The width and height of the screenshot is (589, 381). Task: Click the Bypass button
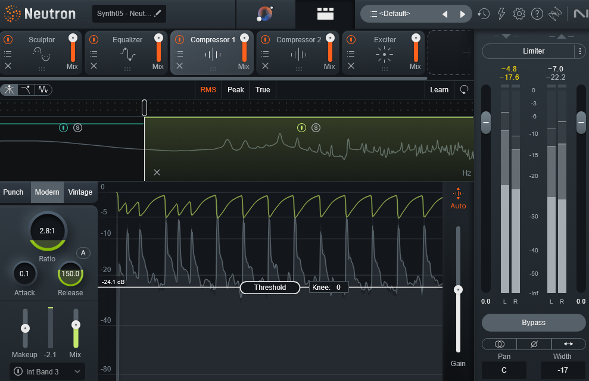coord(534,323)
